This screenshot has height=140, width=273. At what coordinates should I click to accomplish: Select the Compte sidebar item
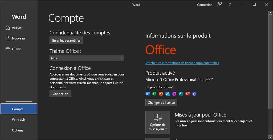tap(19, 109)
